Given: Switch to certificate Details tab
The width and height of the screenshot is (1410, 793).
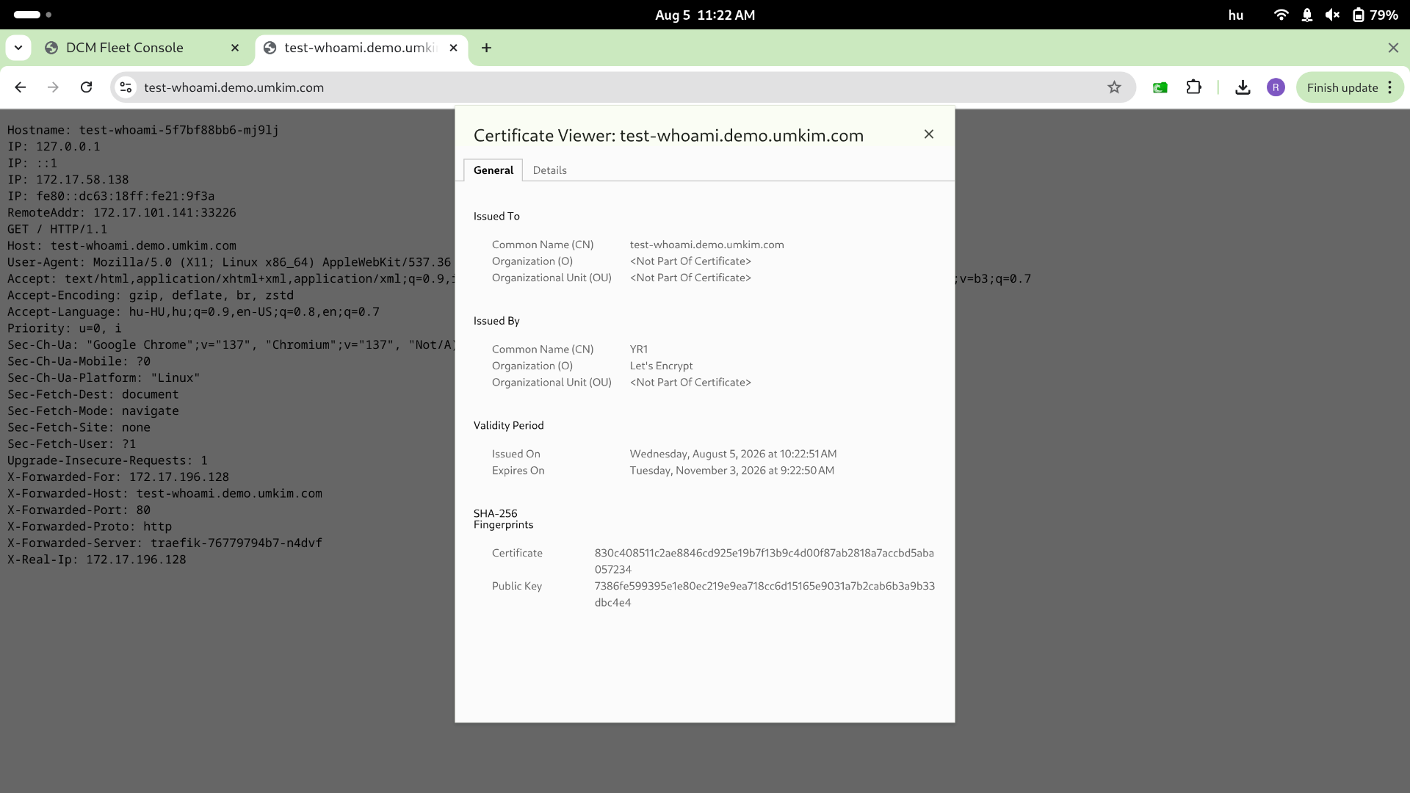Looking at the screenshot, I should coord(549,170).
